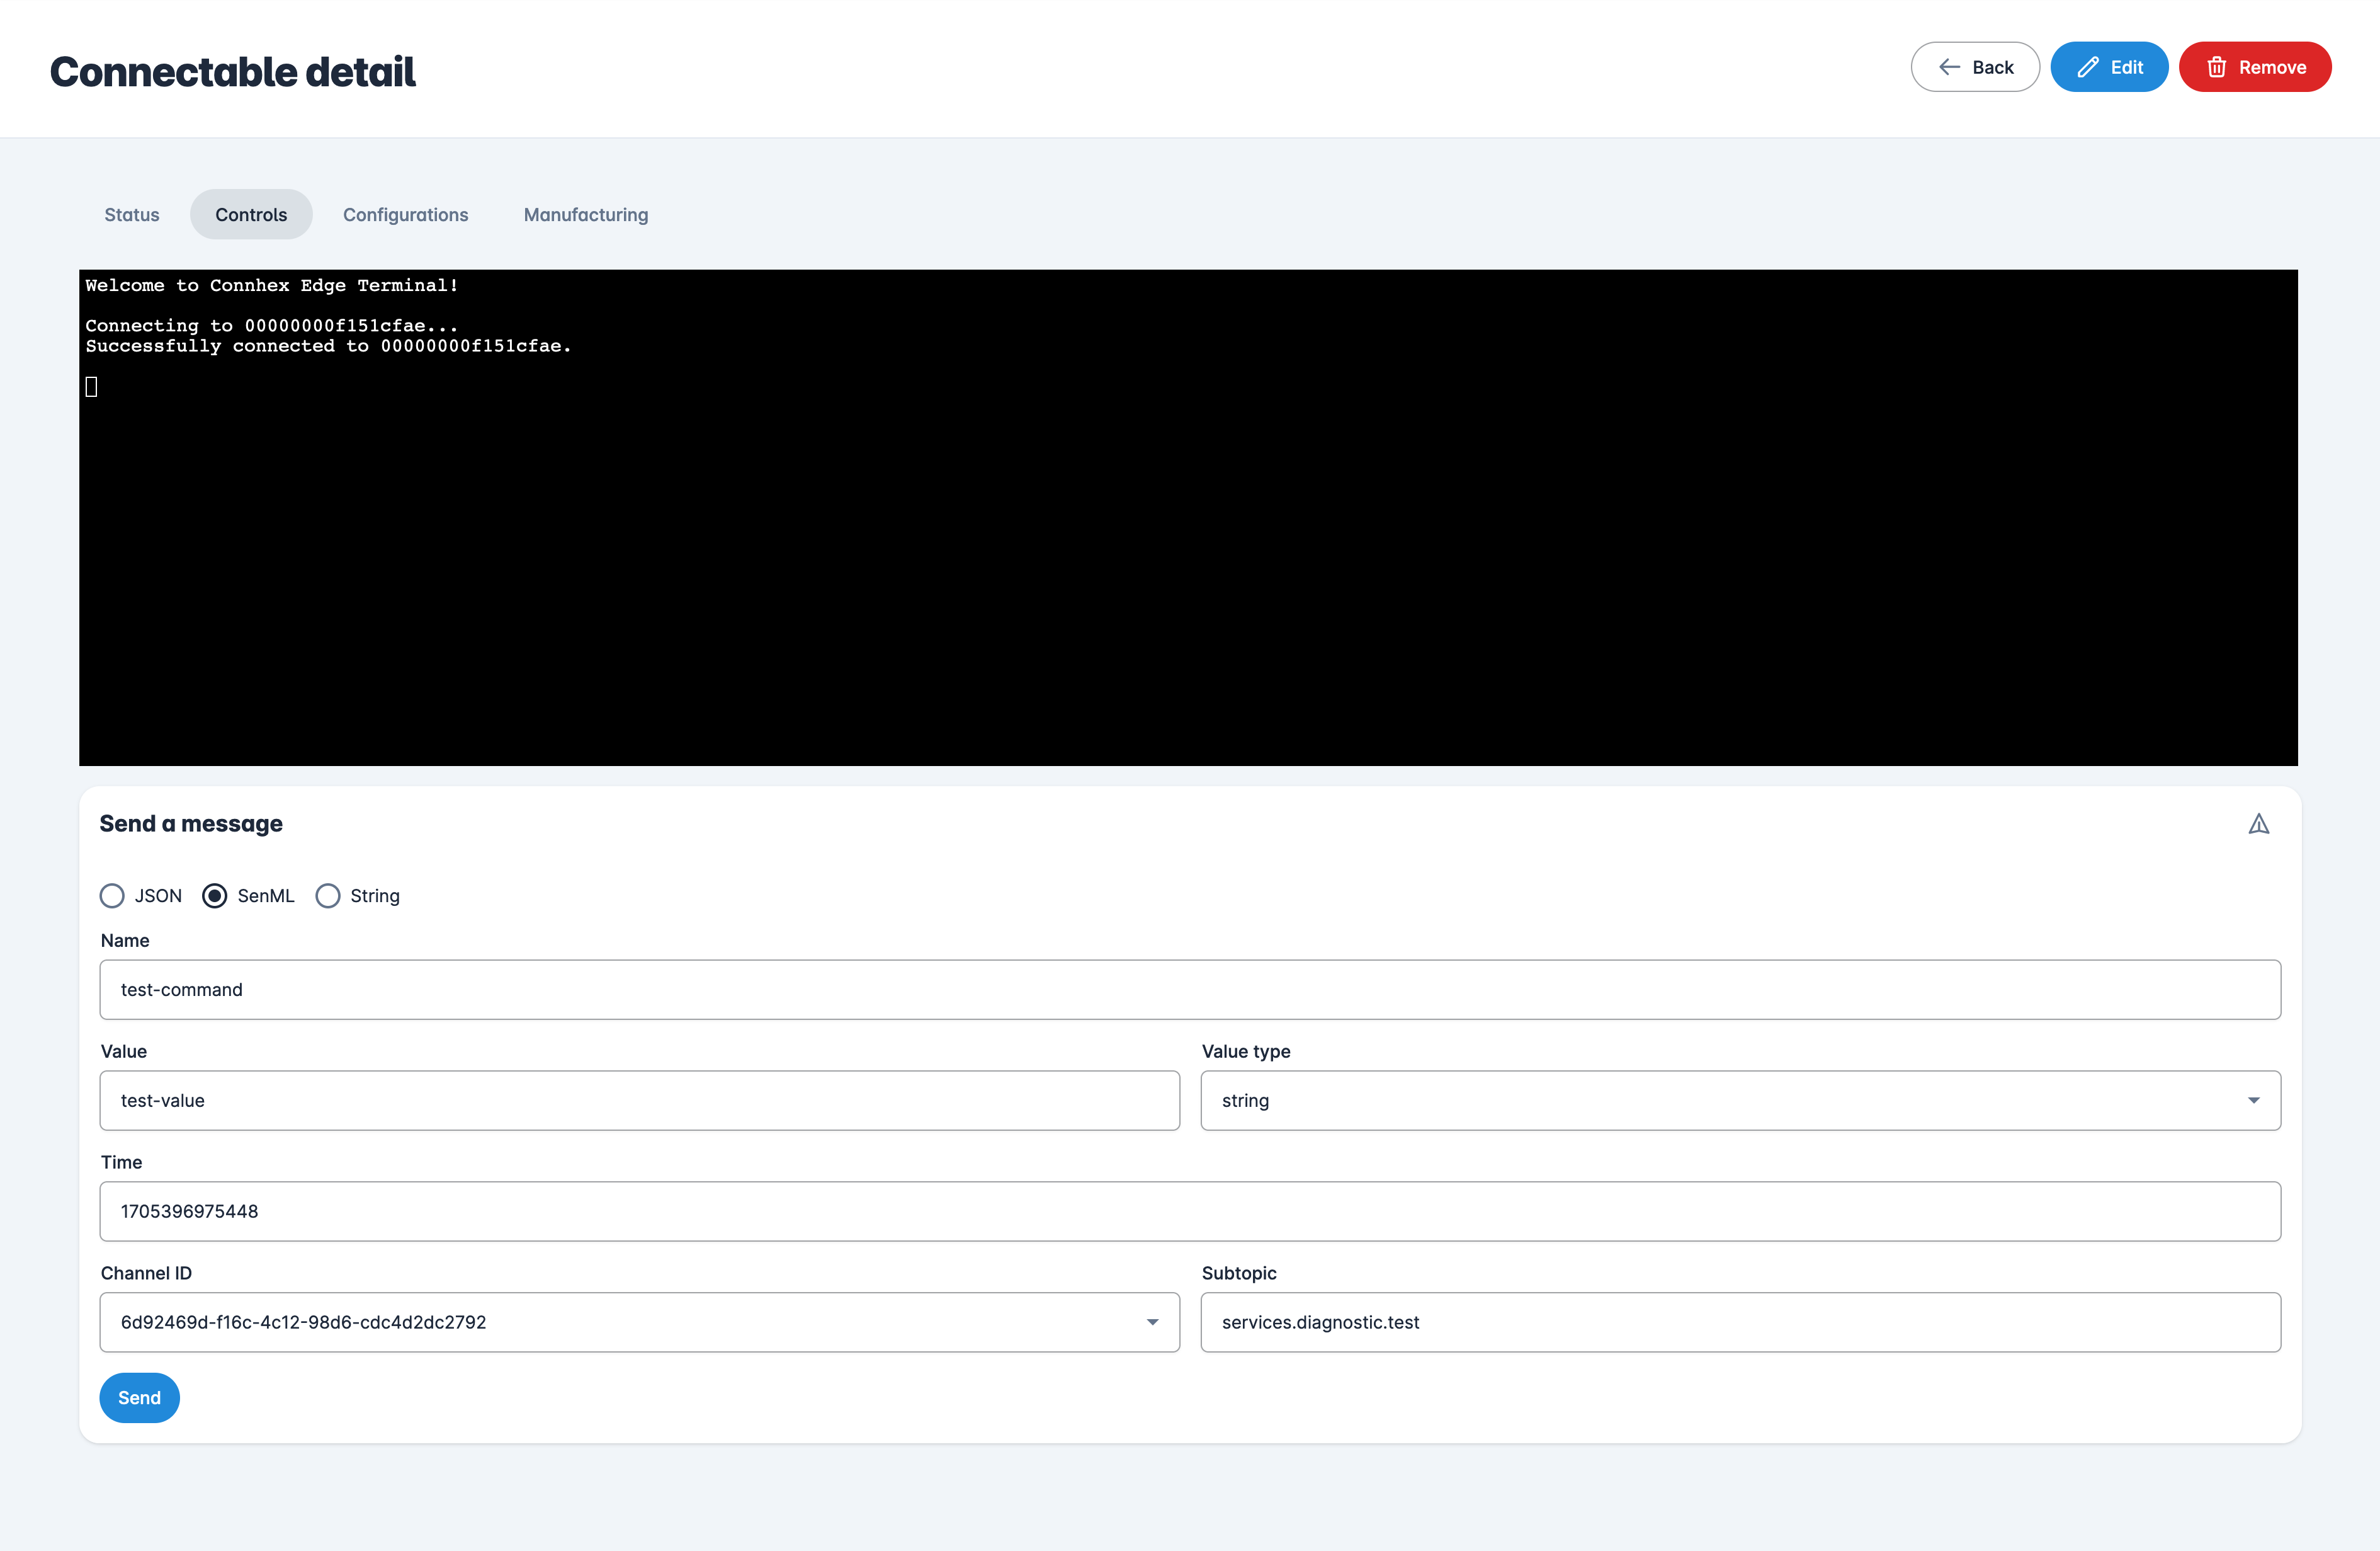The image size is (2380, 1551).
Task: Select the String message format
Action: click(x=328, y=896)
